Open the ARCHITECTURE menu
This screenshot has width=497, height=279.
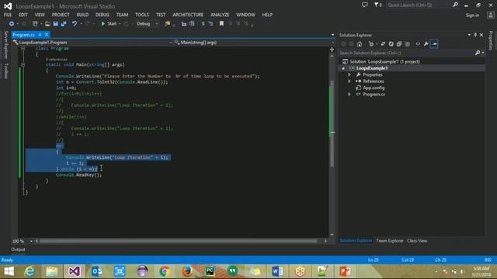click(x=188, y=15)
